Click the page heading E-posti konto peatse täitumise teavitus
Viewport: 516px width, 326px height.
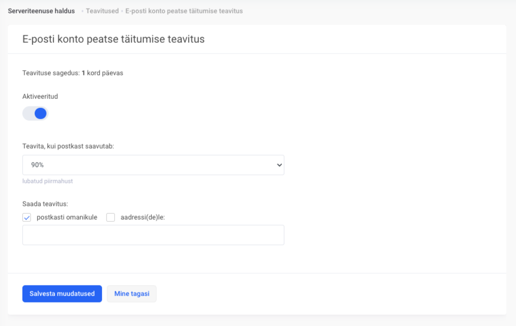click(113, 39)
